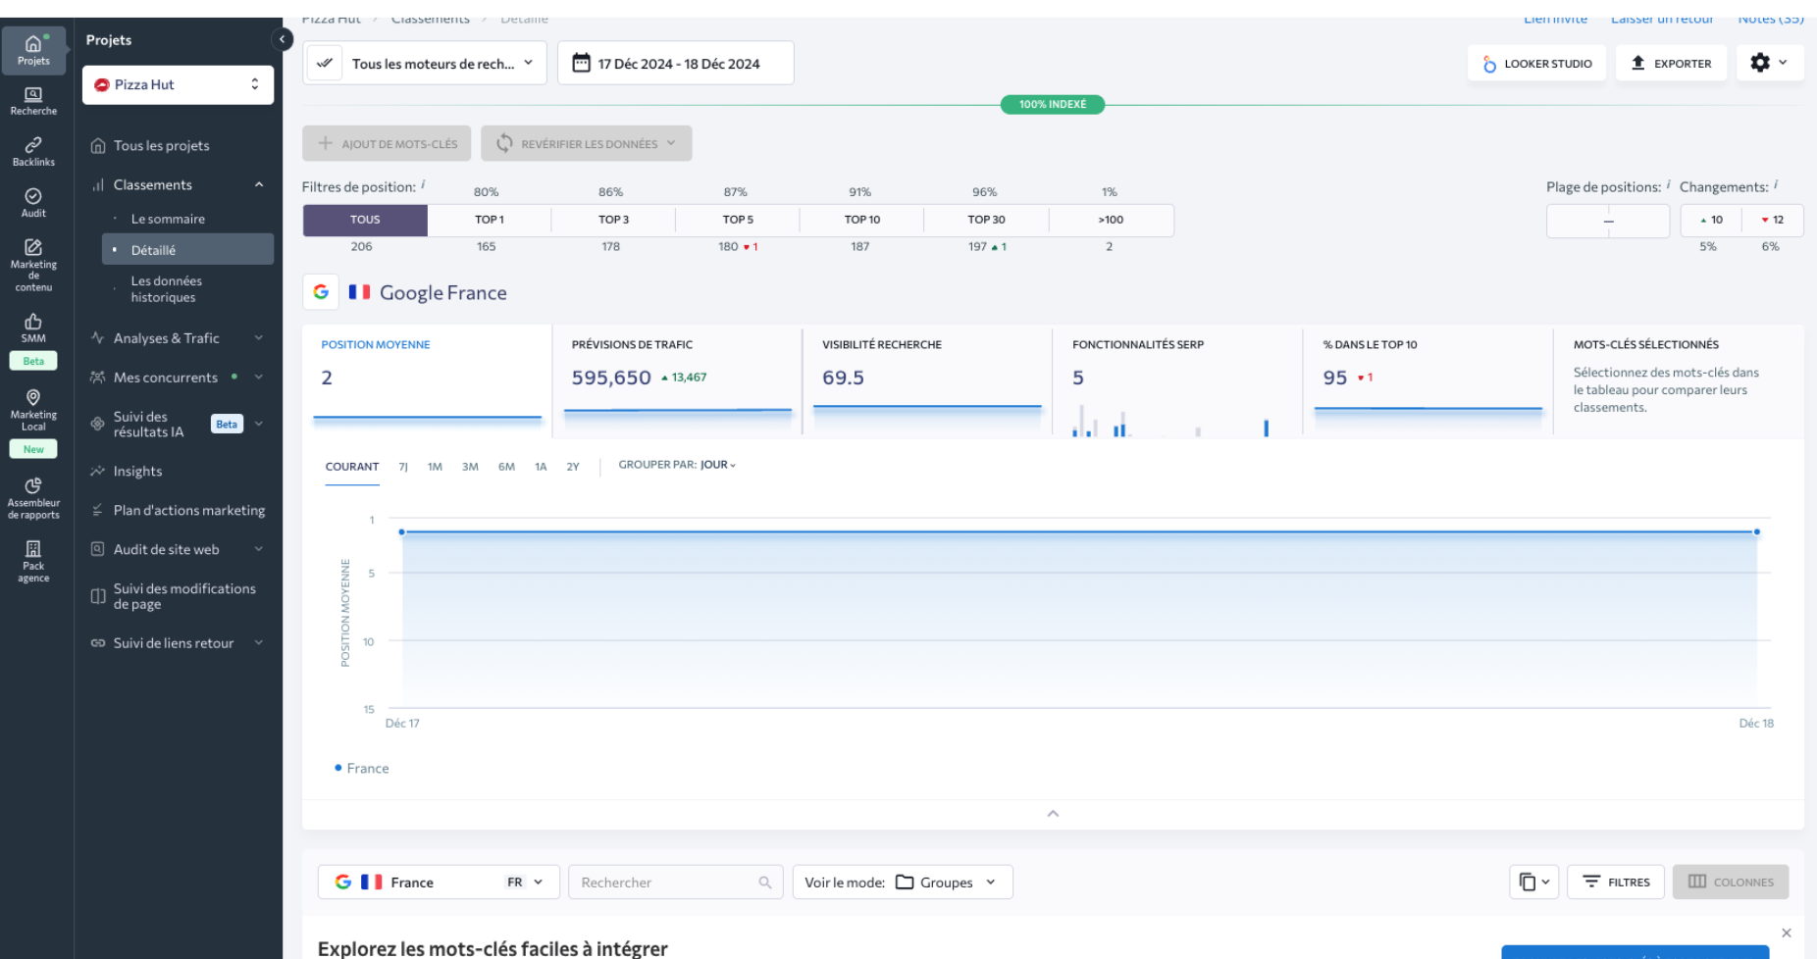Click the Google logo icon next to Google France
1817x959 pixels.
(x=321, y=292)
